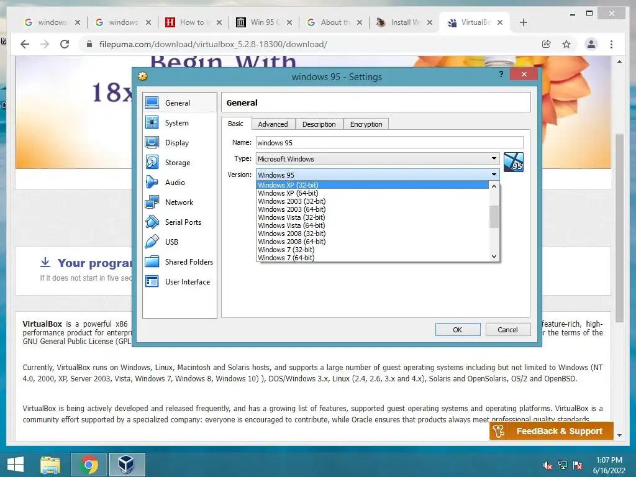Collapse the Version dropdown showing Windows 95
The width and height of the screenshot is (636, 477).
(x=377, y=175)
